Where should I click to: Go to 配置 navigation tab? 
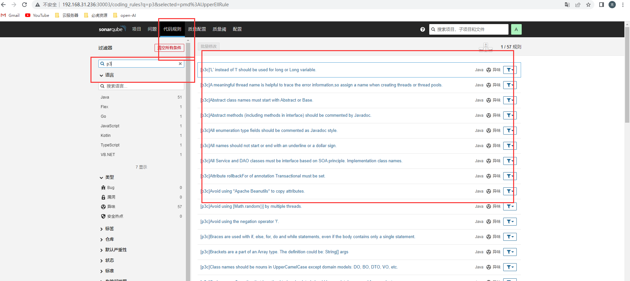[237, 29]
